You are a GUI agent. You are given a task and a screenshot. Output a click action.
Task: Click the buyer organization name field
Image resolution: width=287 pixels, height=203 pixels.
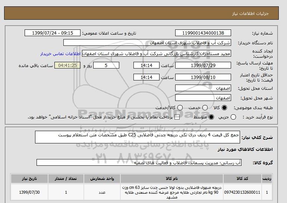click(147, 42)
